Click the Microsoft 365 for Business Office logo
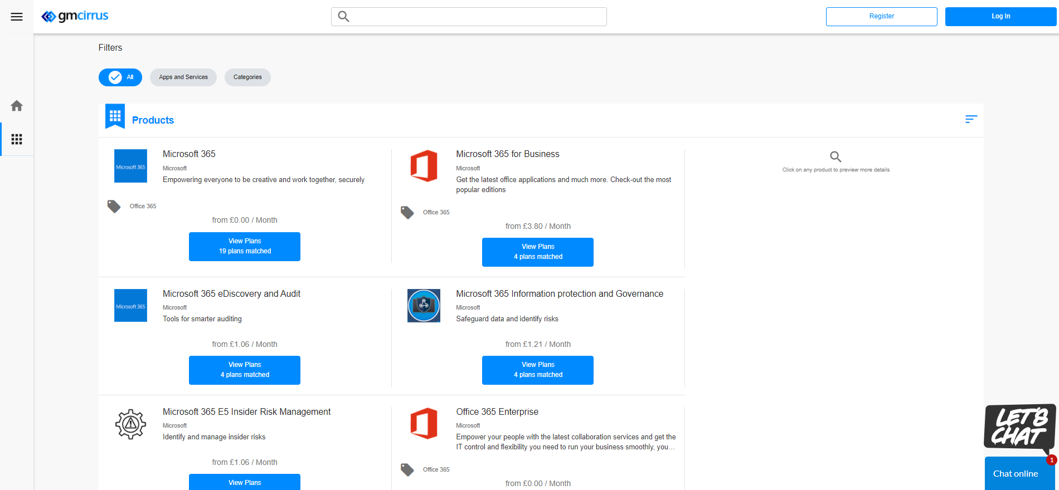The image size is (1059, 490). pos(424,166)
